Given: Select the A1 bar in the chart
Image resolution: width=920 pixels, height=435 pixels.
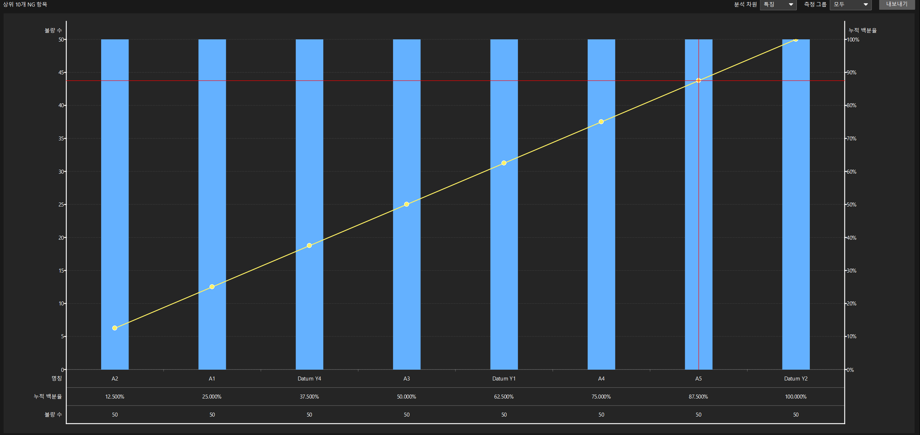Looking at the screenshot, I should 212,204.
